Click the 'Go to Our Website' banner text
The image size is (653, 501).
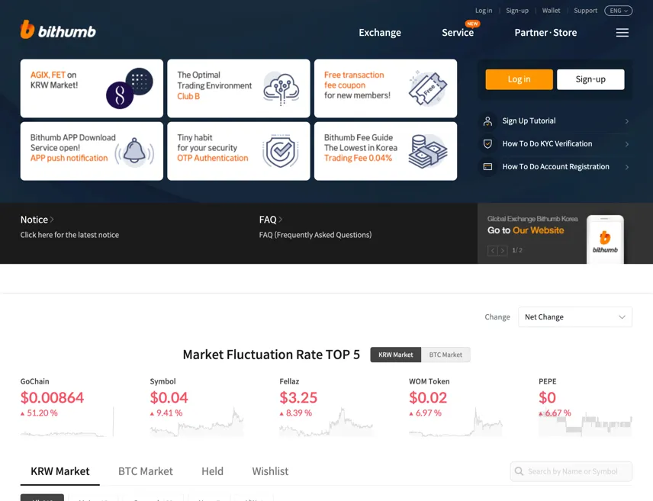coord(526,230)
